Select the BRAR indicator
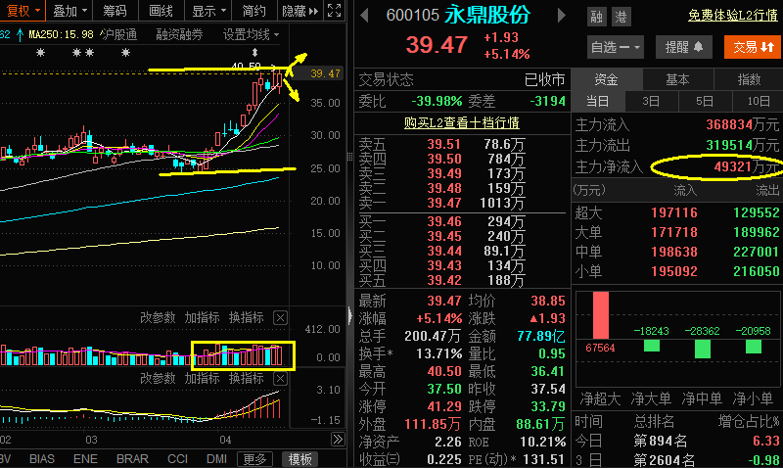 (x=132, y=458)
